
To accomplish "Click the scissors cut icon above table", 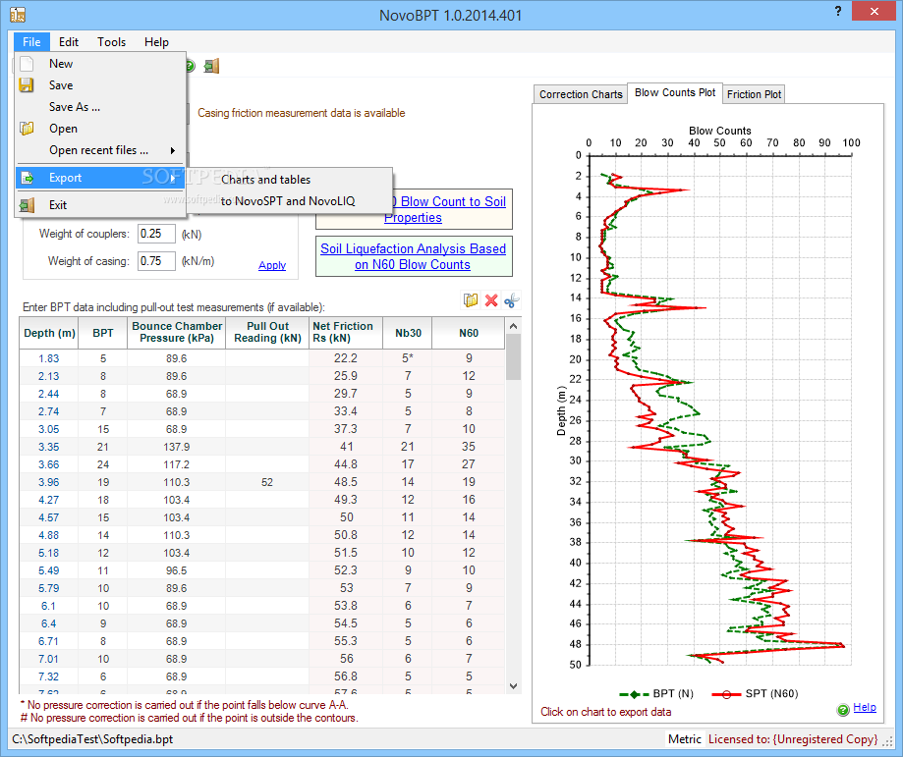I will point(511,299).
